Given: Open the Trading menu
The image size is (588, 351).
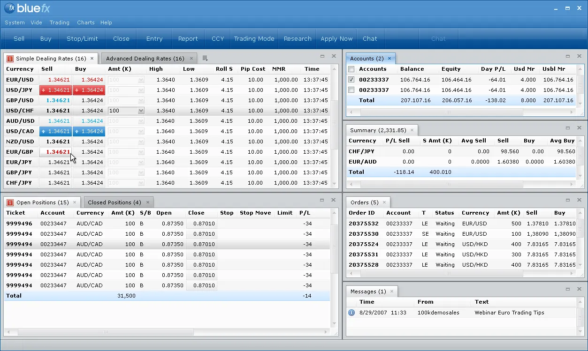Looking at the screenshot, I should click(60, 22).
